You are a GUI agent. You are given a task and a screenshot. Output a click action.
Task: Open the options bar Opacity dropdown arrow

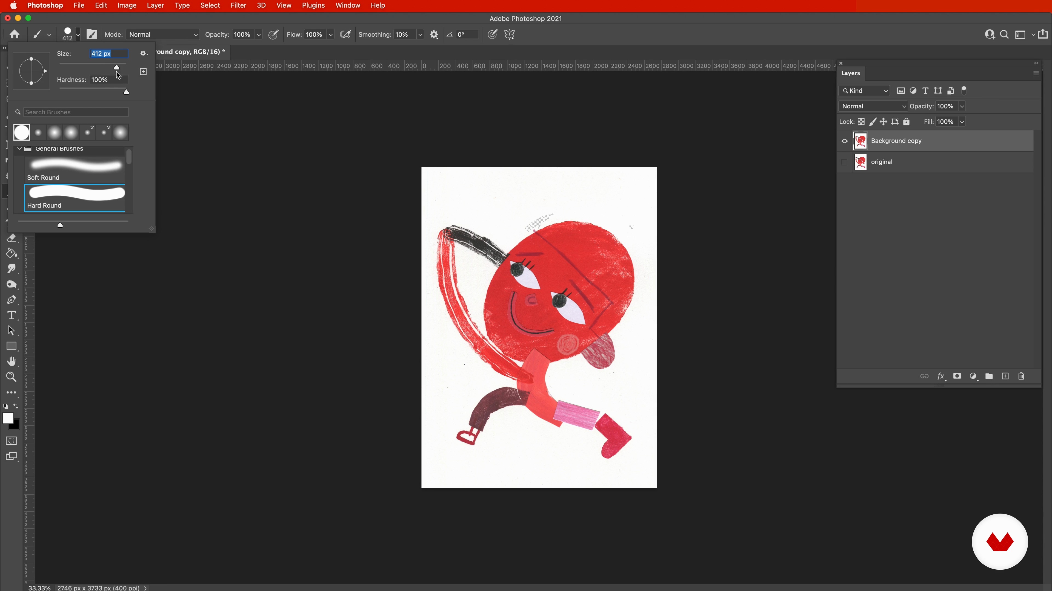(259, 35)
